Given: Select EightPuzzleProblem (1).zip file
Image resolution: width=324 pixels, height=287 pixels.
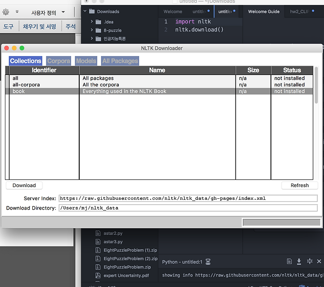Looking at the screenshot, I should point(130,250).
